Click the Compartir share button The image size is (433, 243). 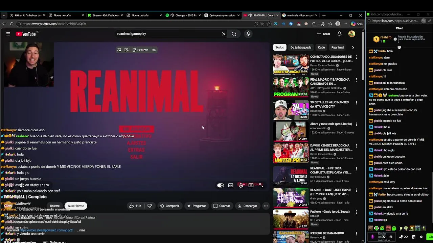169,206
